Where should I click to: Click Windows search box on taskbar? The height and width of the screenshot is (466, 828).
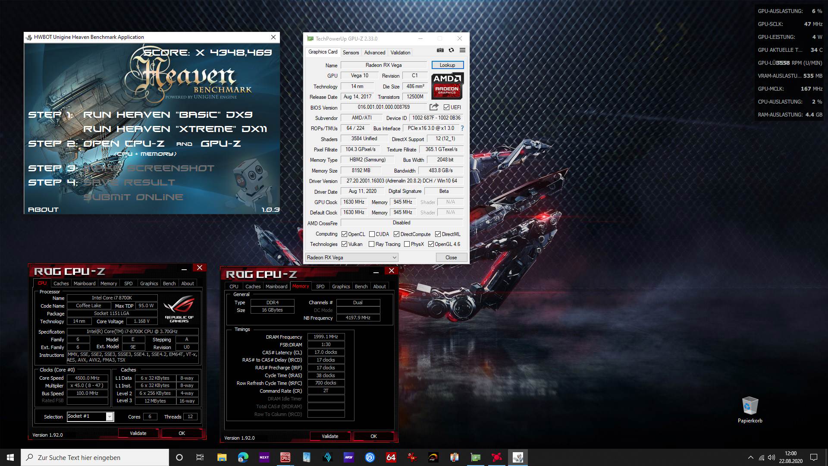[x=95, y=457]
